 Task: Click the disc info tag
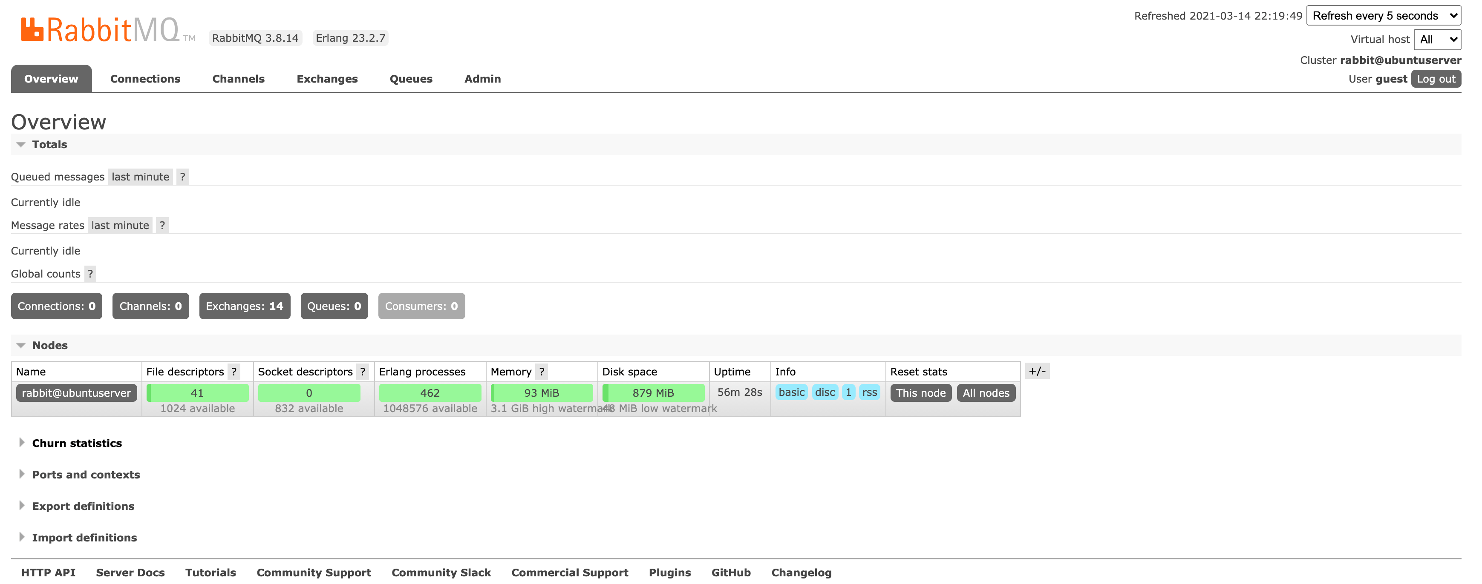(x=825, y=392)
